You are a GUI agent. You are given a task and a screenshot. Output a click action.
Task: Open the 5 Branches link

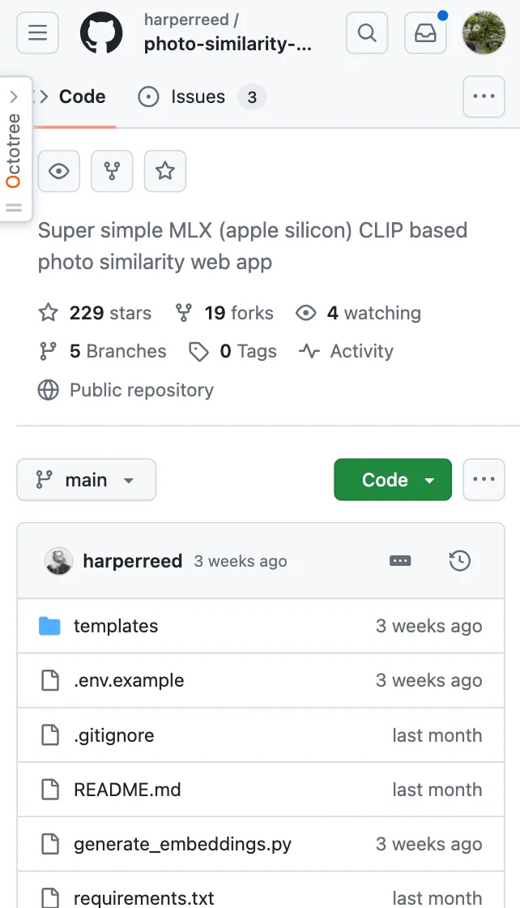[x=117, y=351]
